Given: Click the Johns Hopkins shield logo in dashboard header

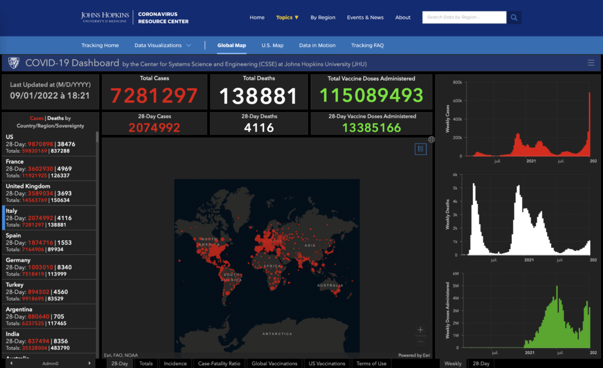Looking at the screenshot, I should click(x=14, y=63).
